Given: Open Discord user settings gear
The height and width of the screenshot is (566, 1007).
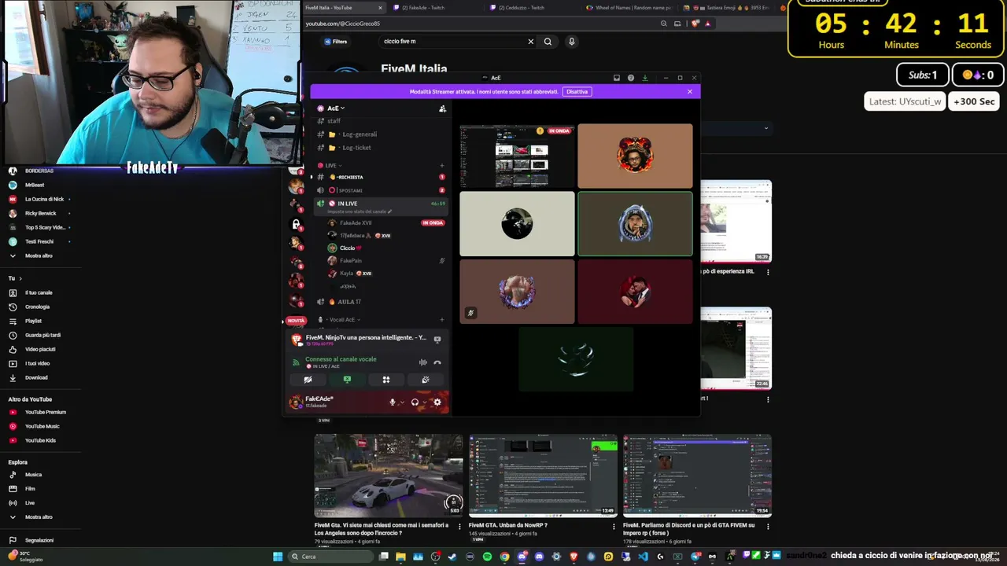Looking at the screenshot, I should (437, 402).
